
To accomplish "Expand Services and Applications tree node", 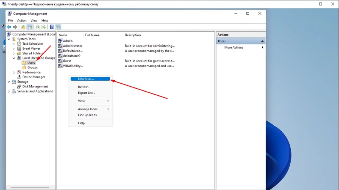I will (x=9, y=91).
